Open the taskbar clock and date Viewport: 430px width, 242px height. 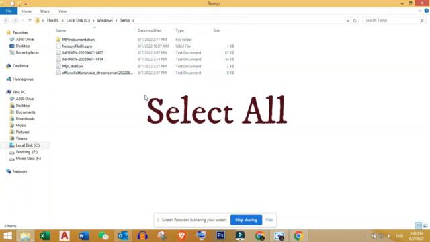coord(416,236)
